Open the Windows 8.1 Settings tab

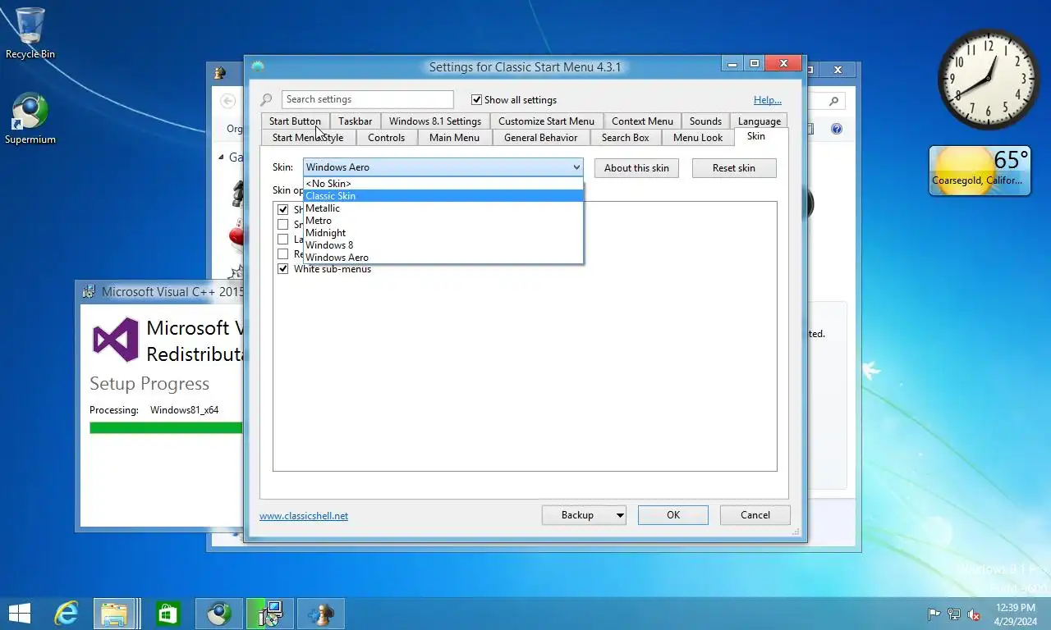point(435,121)
